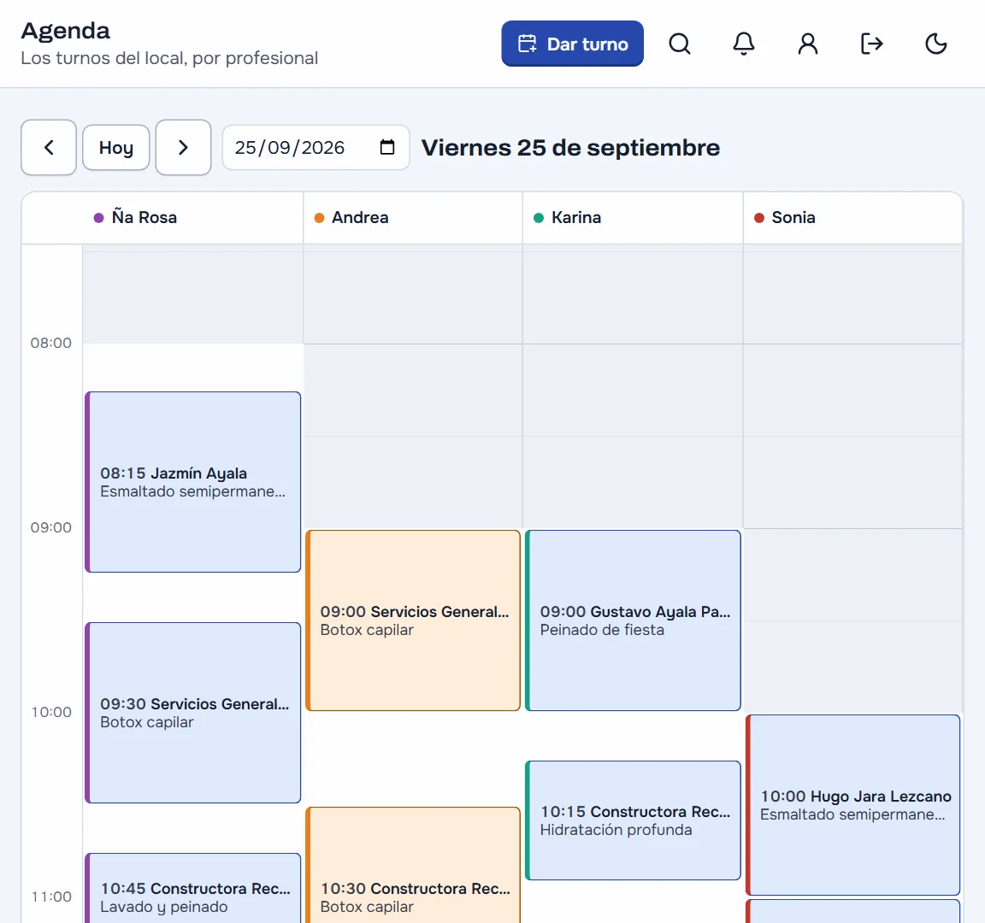Viewport: 985px width, 923px height.
Task: Go to previous day arrow
Action: coord(49,148)
